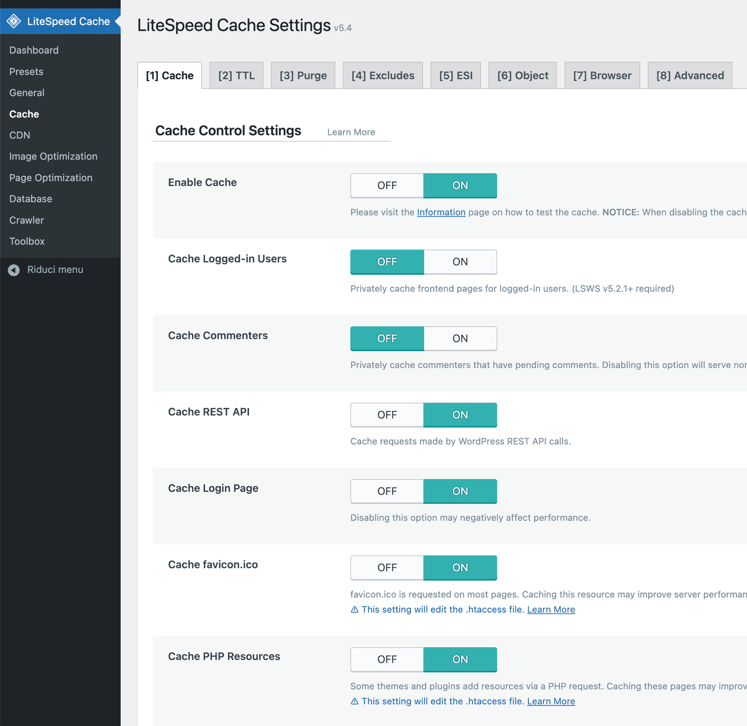Open Presets in the sidebar

tap(26, 72)
